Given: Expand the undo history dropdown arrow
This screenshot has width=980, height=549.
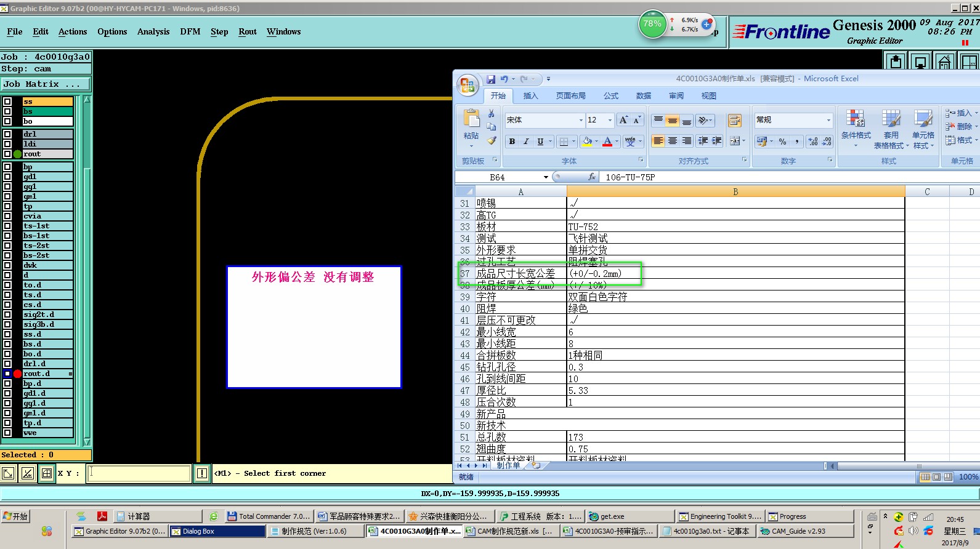Looking at the screenshot, I should [x=513, y=79].
